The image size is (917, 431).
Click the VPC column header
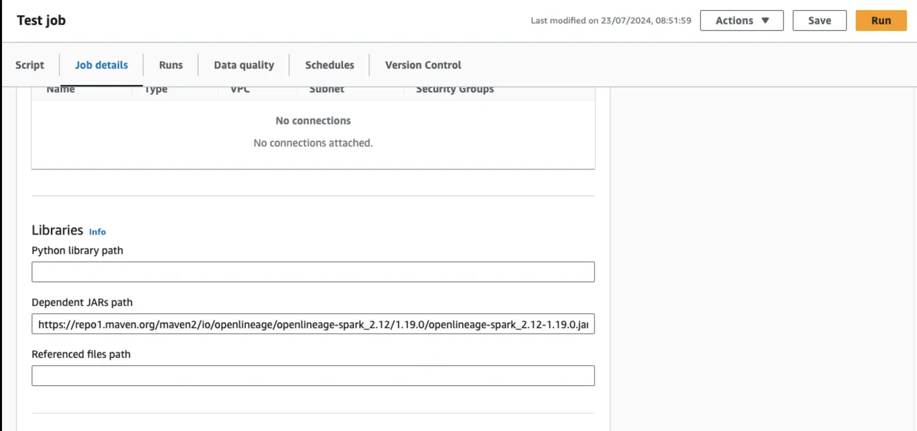pos(240,91)
